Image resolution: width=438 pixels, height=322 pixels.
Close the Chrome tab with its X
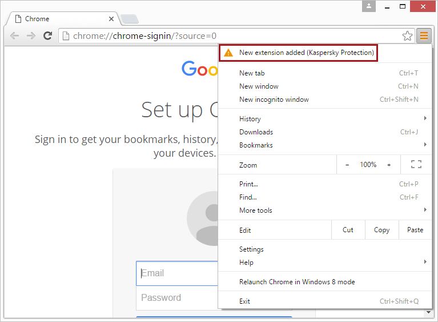point(111,19)
